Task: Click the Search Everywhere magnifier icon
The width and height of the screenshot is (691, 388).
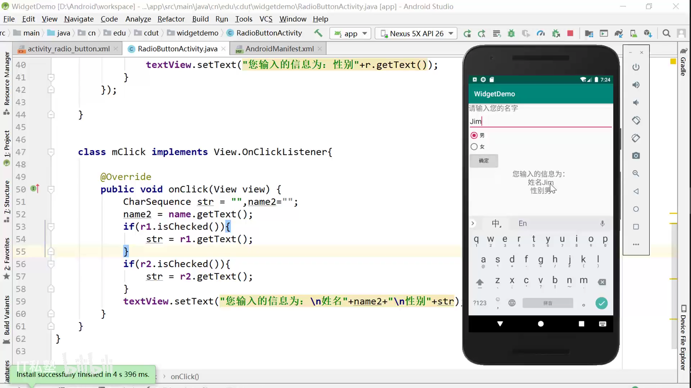Action: [x=667, y=33]
